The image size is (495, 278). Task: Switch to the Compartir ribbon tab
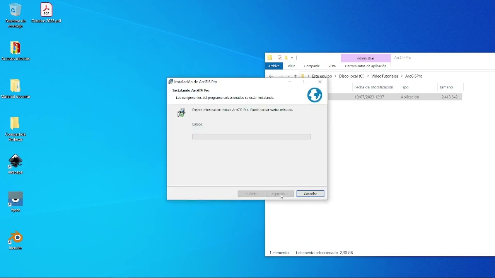point(312,66)
